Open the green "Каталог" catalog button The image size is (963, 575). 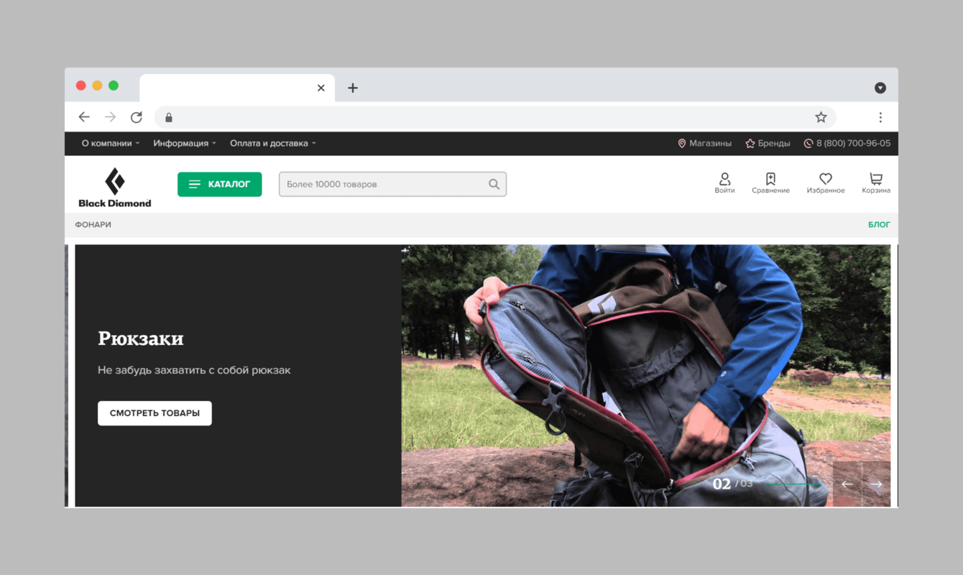click(x=220, y=184)
